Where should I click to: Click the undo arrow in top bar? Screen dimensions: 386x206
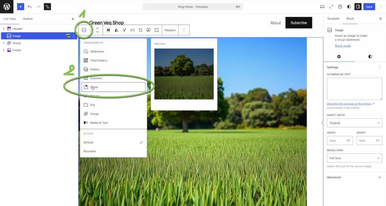(x=30, y=7)
